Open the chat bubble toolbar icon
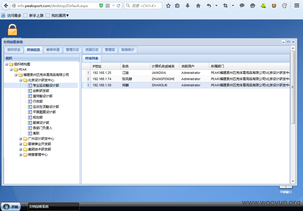The width and height of the screenshot is (303, 211). point(242,6)
